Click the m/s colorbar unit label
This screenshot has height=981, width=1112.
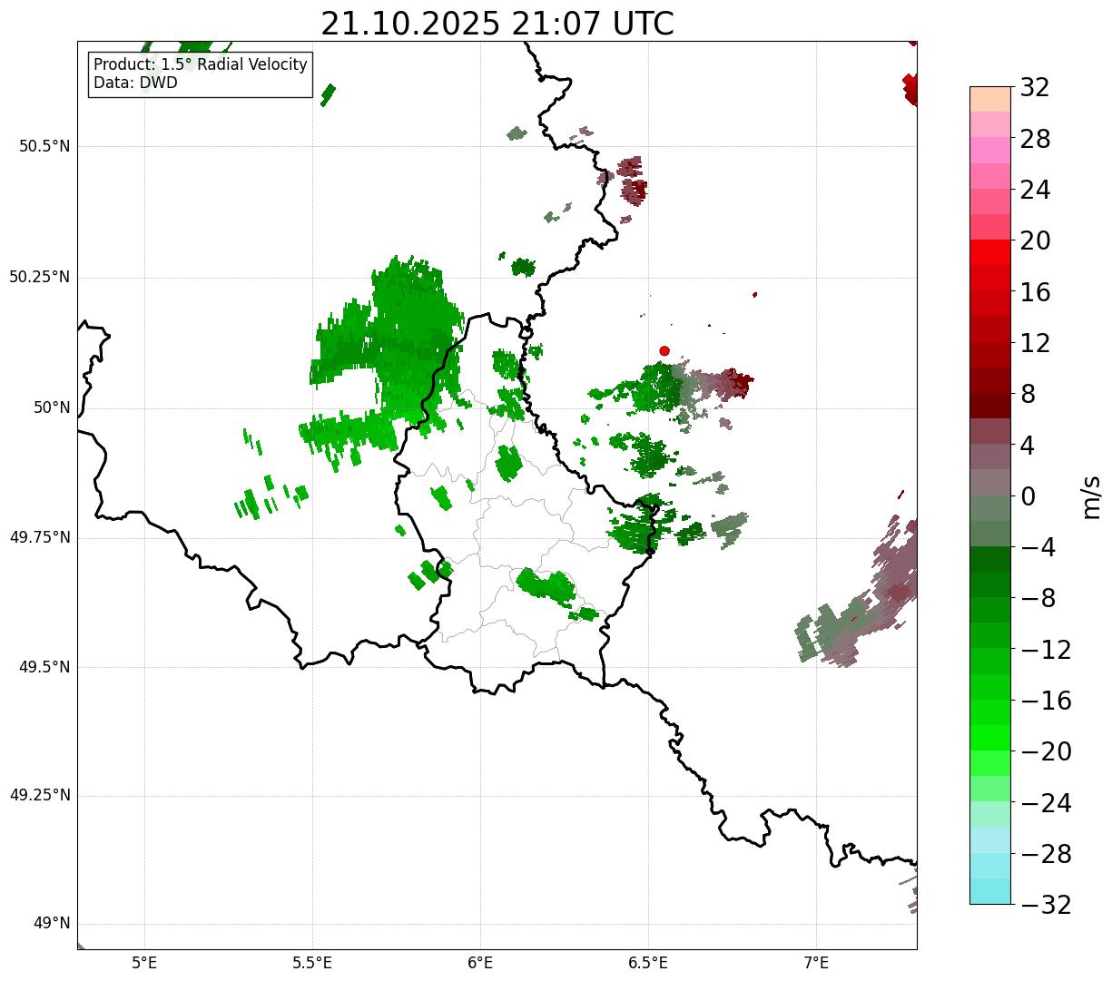1092,496
